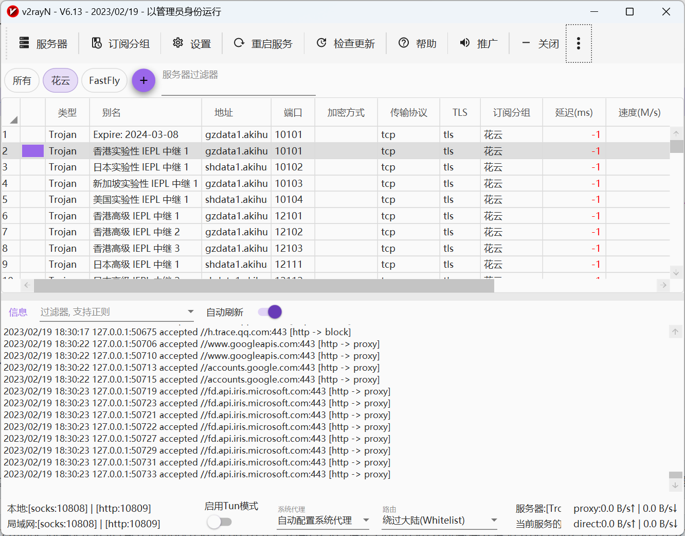Sort by the TLS column header
The image size is (685, 536).
click(460, 112)
